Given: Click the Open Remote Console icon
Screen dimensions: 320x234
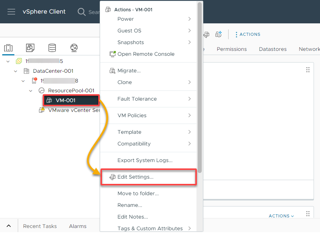Looking at the screenshot, I should coord(113,54).
